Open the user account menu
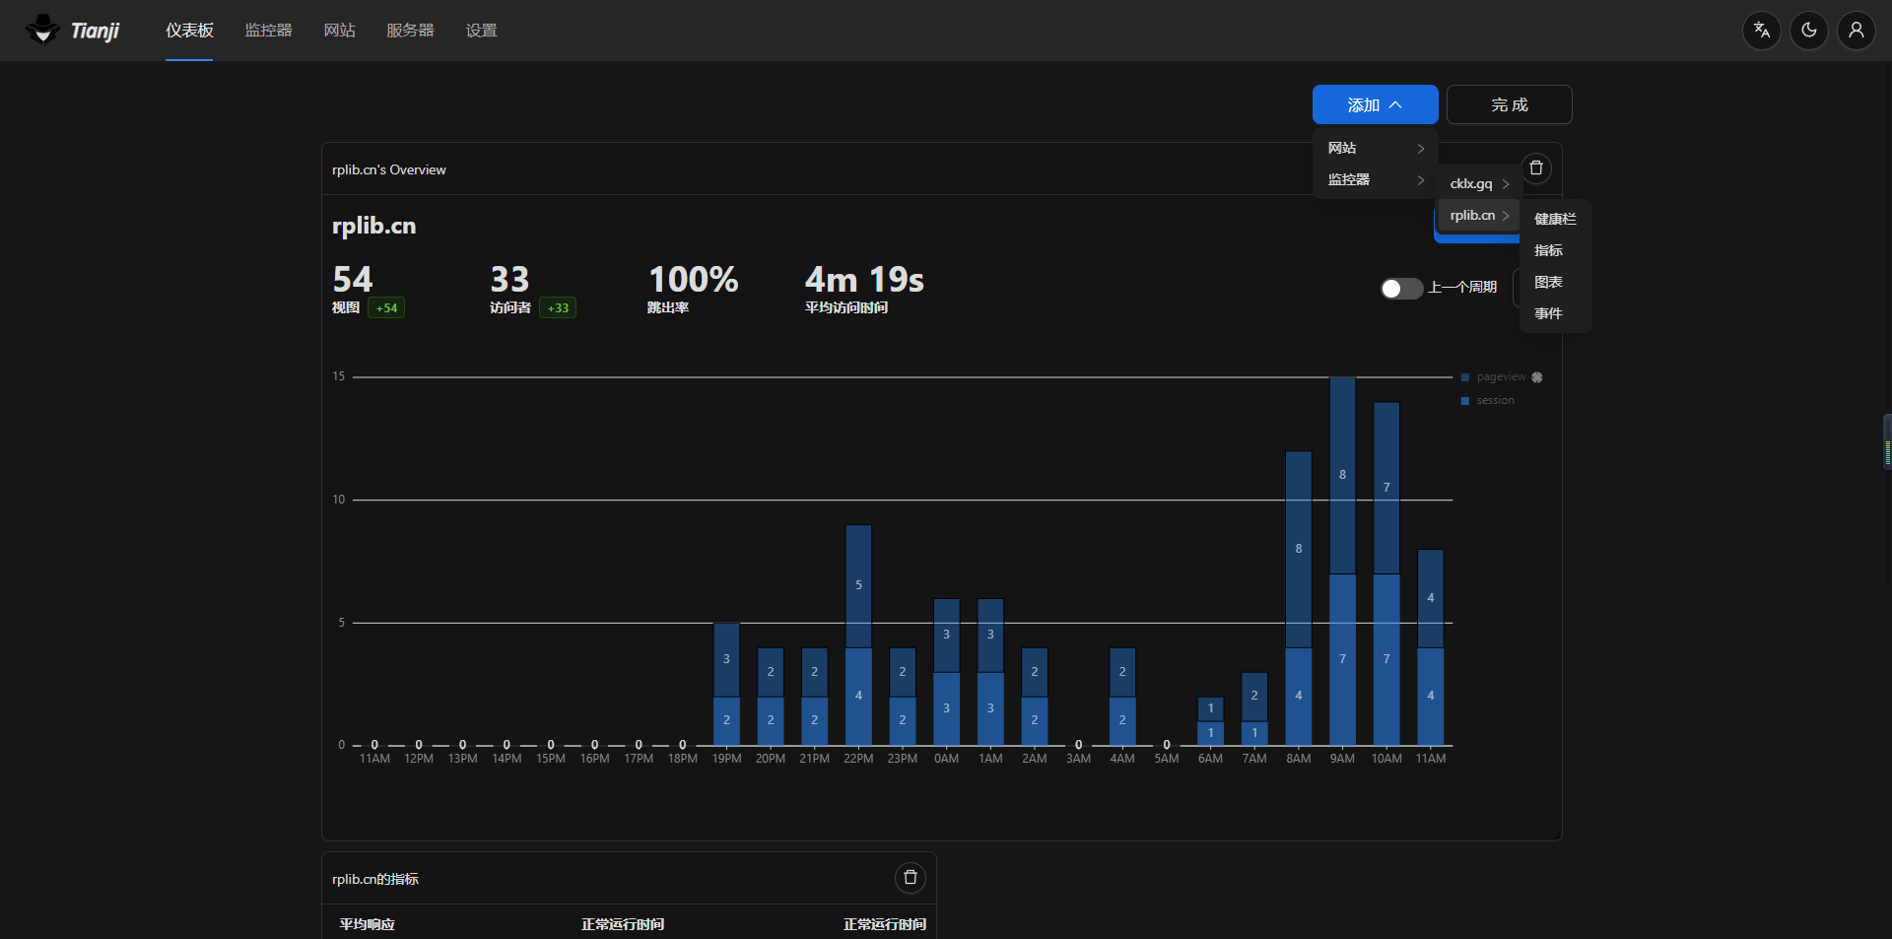The image size is (1892, 939). pyautogui.click(x=1856, y=31)
